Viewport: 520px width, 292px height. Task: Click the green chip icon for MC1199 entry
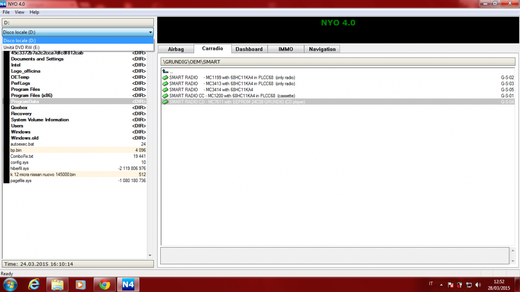pyautogui.click(x=165, y=78)
